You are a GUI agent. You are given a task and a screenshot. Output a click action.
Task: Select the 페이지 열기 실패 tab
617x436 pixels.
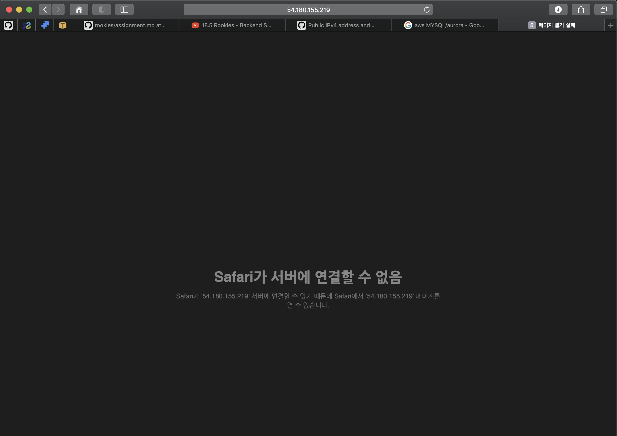click(551, 25)
